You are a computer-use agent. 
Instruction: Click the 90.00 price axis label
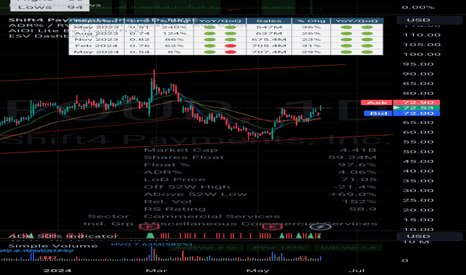pyautogui.click(x=418, y=74)
